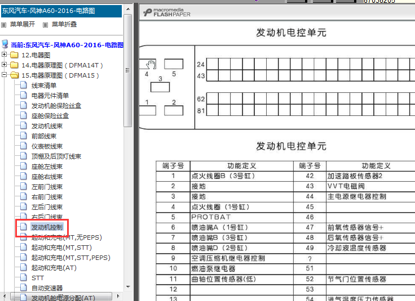Click the document icon beside 发动机控制

tap(24, 227)
